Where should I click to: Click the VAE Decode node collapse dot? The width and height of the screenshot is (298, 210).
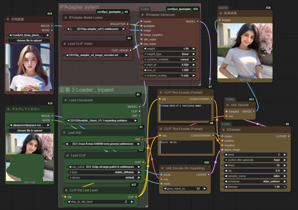[x=228, y=105]
